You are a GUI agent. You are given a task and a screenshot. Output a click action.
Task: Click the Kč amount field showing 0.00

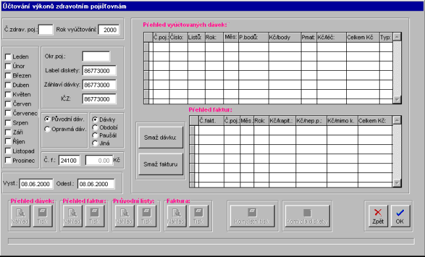click(x=99, y=161)
